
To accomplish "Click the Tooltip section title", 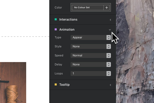I will 64,84.
